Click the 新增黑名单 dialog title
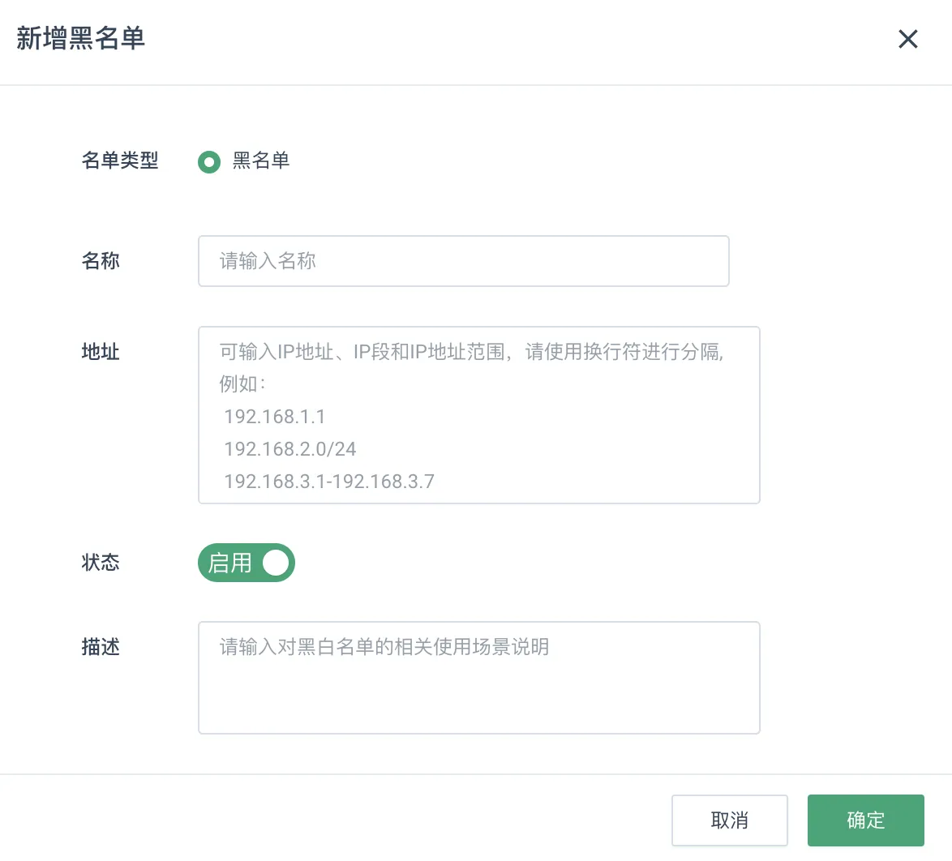Viewport: 952px width, 861px height. tap(81, 38)
